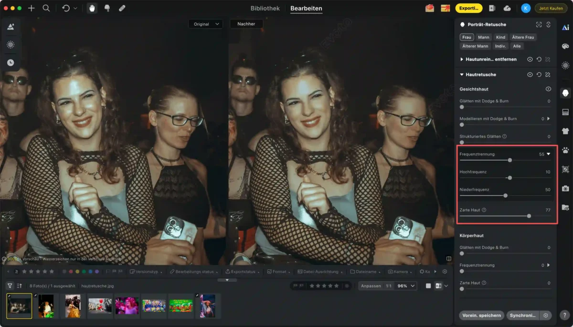
Task: Open the AI tools panel icon
Action: point(565,28)
